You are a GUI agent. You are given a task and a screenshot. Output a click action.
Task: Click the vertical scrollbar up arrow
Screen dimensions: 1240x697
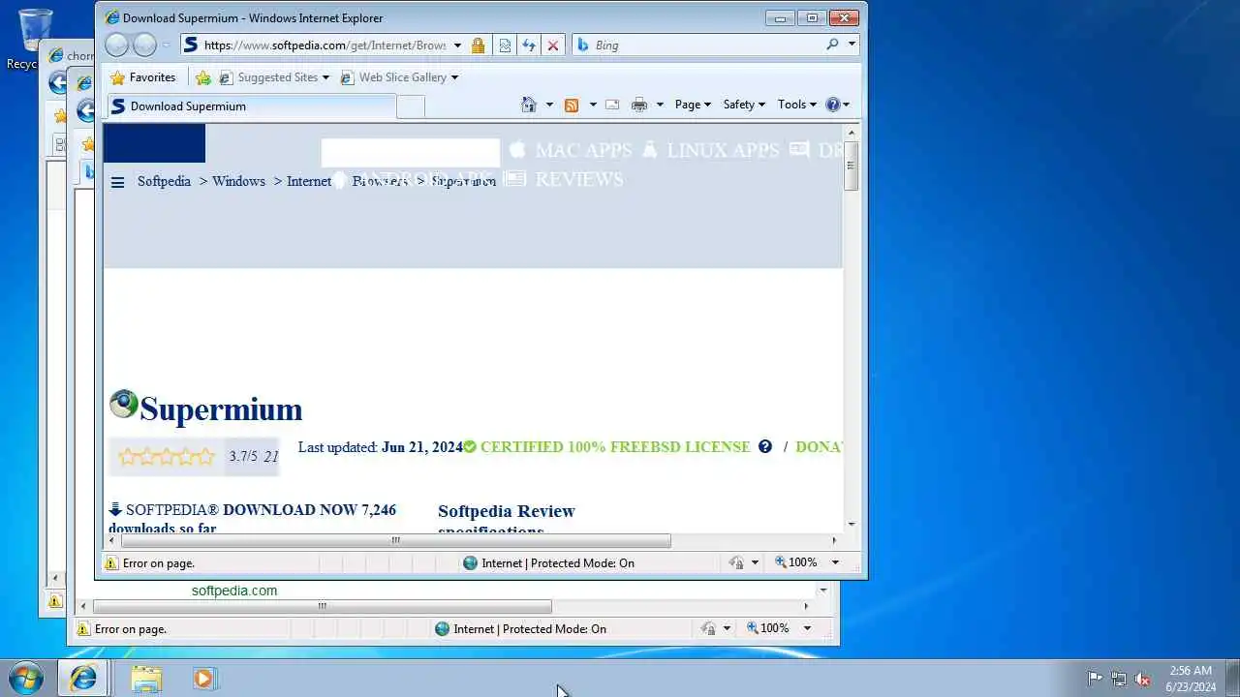click(852, 133)
